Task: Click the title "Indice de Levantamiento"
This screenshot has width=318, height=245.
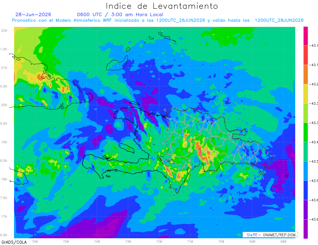Action: 162,6
